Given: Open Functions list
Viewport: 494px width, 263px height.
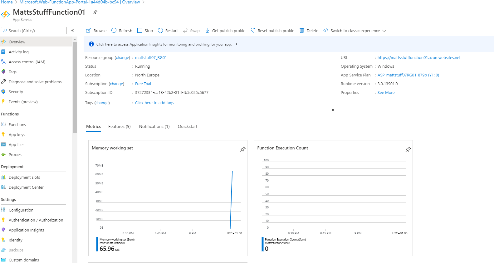Looking at the screenshot, I should [36, 124].
